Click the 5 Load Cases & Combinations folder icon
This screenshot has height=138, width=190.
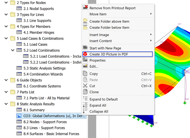tap(12, 38)
